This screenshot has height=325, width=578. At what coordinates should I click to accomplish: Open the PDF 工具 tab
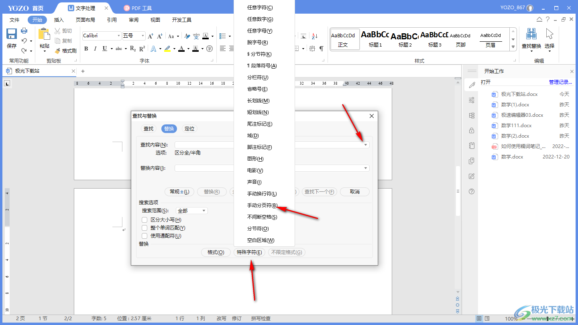138,8
